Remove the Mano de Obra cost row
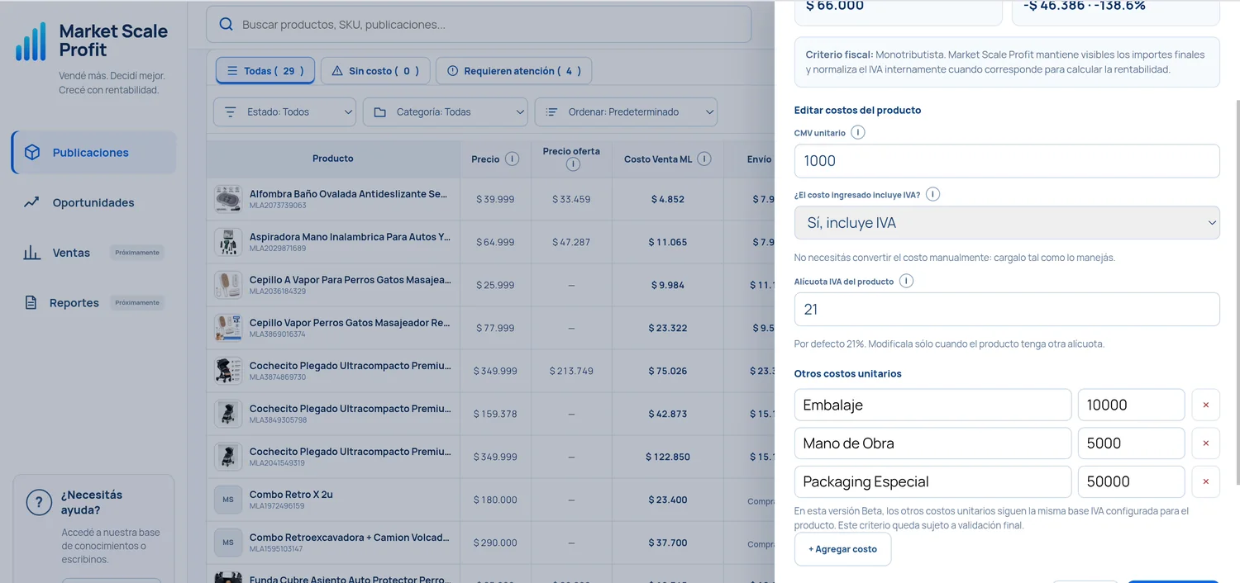Screen dimensions: 1240x583 (x=1205, y=443)
